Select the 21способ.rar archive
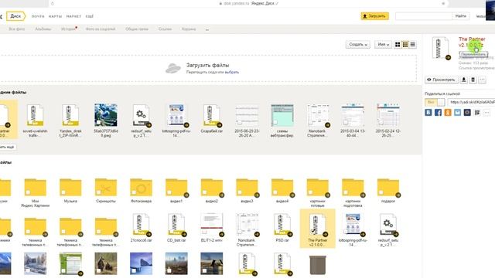The width and height of the screenshot is (495, 278). pyautogui.click(x=141, y=229)
